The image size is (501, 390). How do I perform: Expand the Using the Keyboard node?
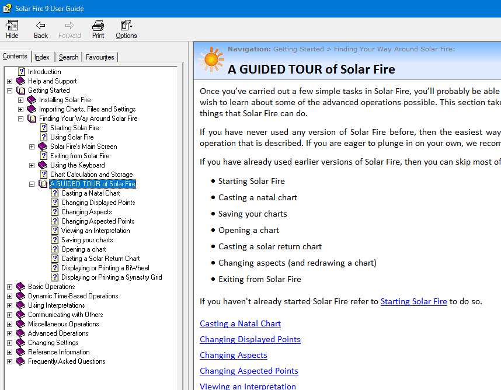32,165
